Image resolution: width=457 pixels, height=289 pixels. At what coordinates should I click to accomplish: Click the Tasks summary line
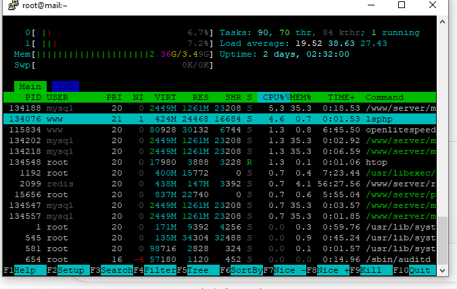320,32
